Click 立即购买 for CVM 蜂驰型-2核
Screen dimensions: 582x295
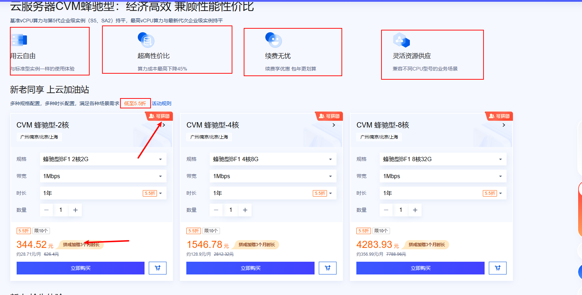click(80, 268)
